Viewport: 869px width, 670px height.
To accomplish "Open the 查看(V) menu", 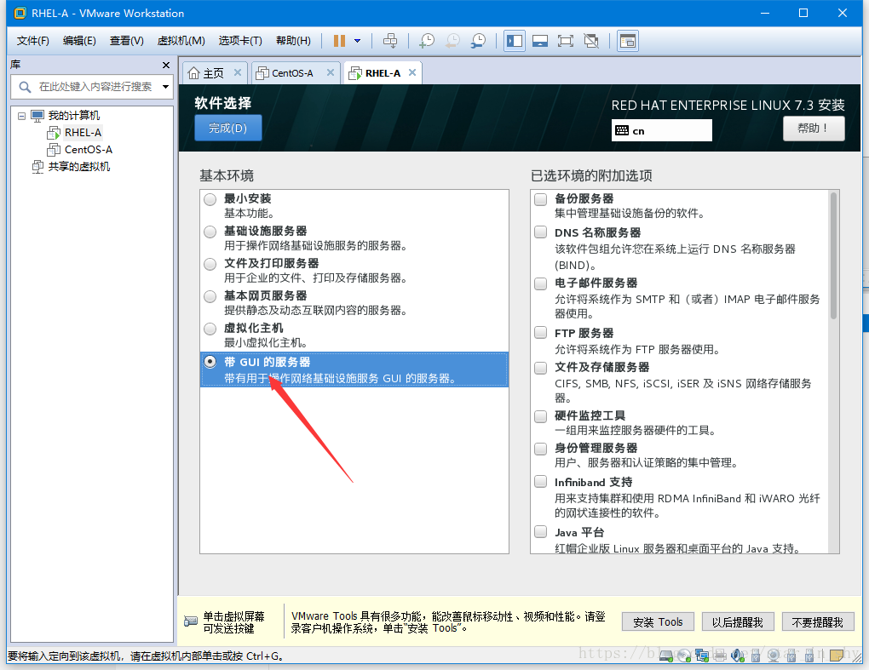I will click(126, 41).
